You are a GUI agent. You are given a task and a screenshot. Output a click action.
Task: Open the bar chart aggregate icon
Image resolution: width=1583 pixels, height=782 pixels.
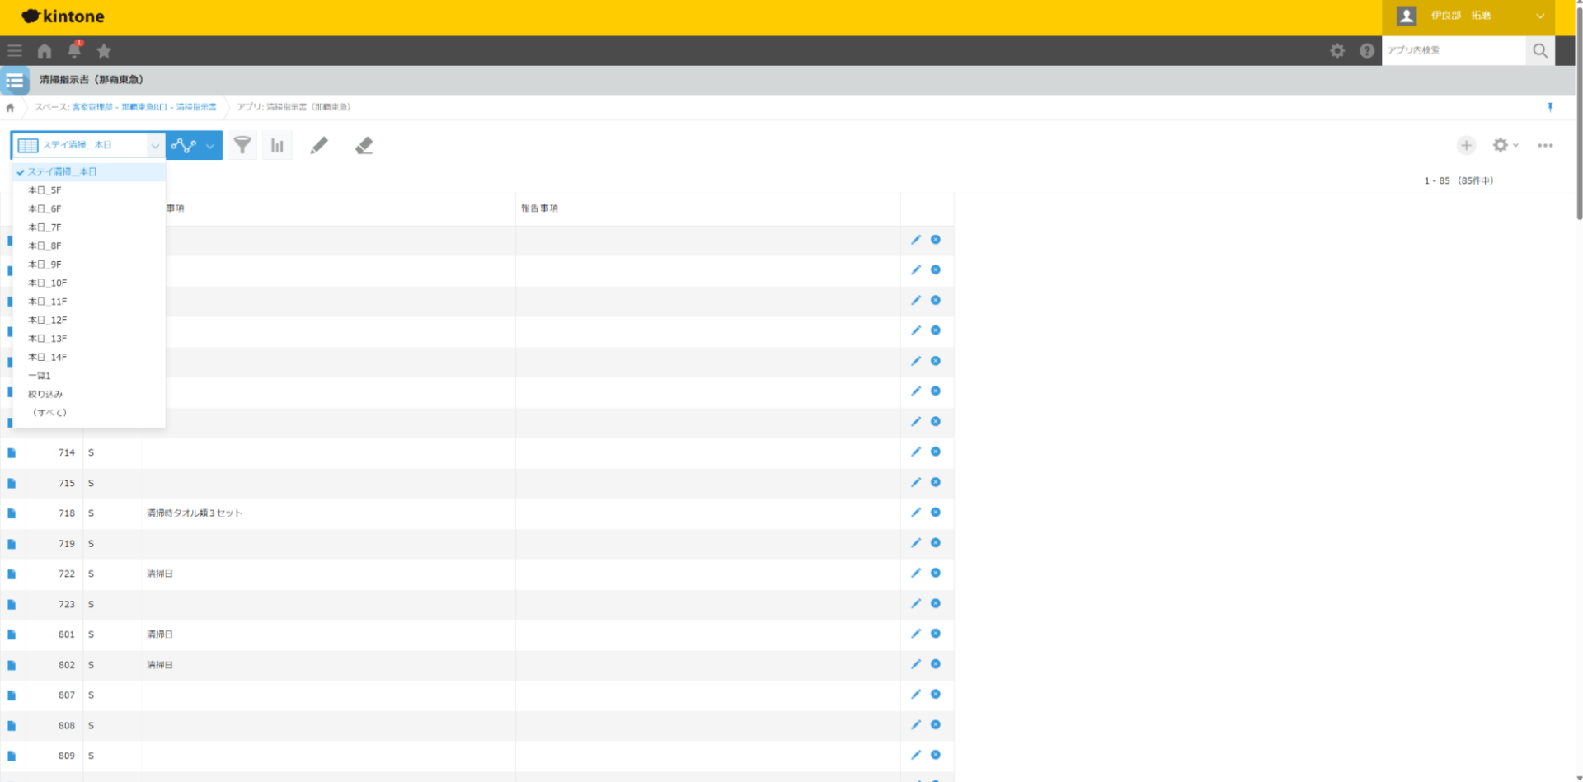(x=277, y=145)
